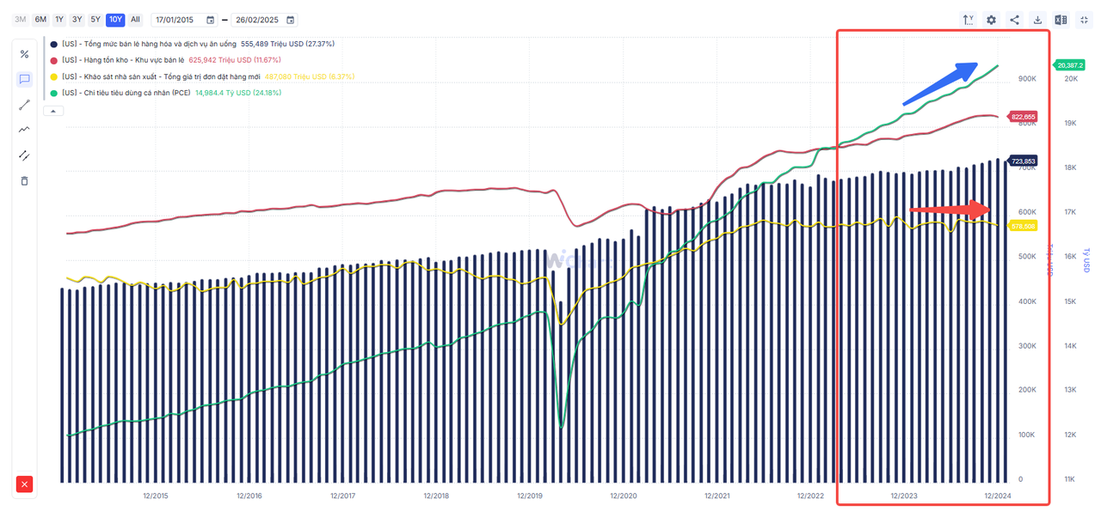Delete drawings with the trash icon

[24, 180]
